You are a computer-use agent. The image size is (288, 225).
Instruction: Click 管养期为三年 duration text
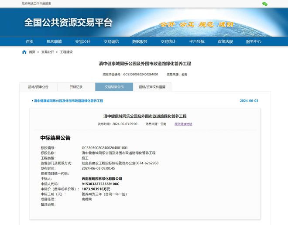point(104,194)
